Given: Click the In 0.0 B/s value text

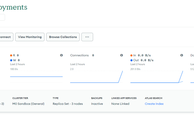Looking at the screenshot, I should point(142,55).
